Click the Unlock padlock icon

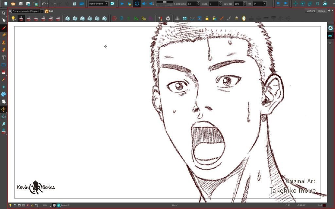pyautogui.click(x=214, y=19)
